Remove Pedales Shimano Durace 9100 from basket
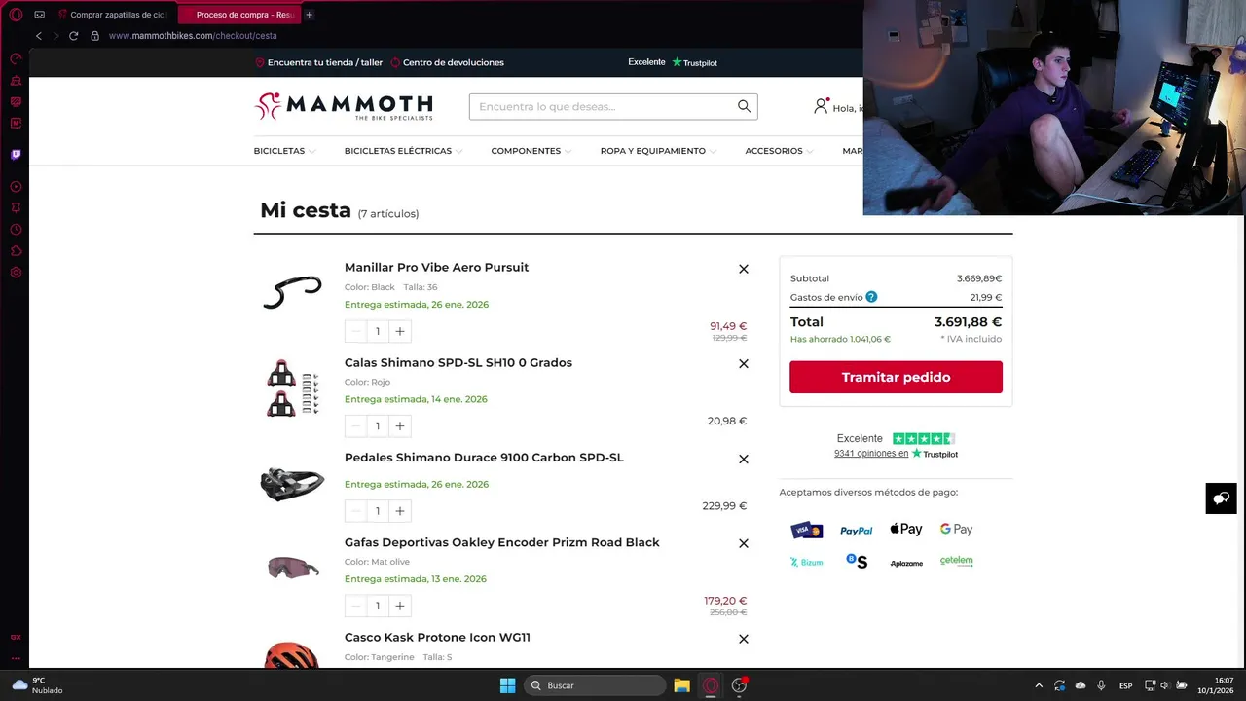 (744, 459)
